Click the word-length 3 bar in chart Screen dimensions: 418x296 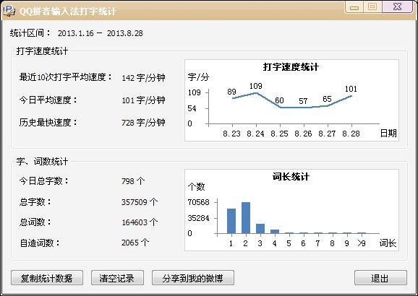[260, 229]
